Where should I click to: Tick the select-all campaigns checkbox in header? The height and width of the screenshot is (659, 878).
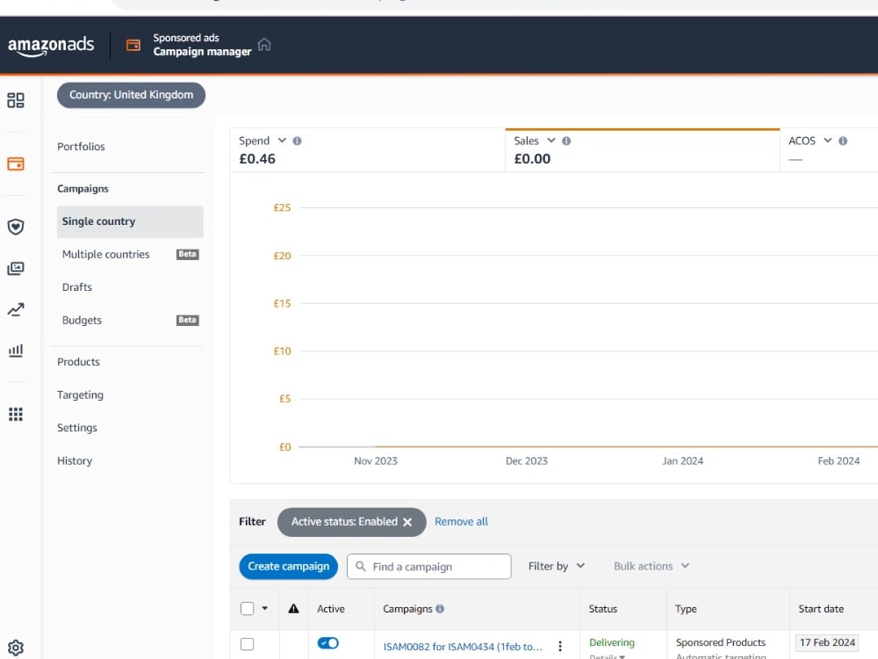click(x=247, y=609)
